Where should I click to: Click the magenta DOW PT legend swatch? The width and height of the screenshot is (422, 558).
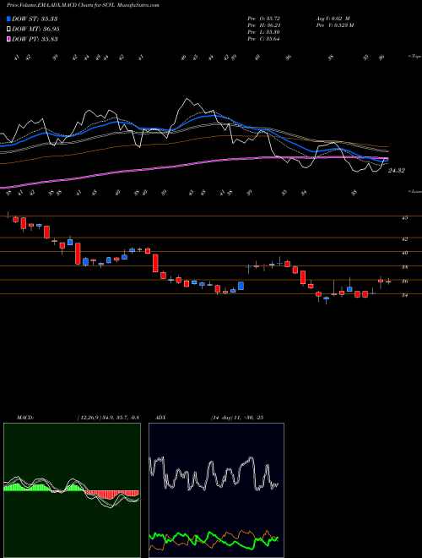coord(8,39)
